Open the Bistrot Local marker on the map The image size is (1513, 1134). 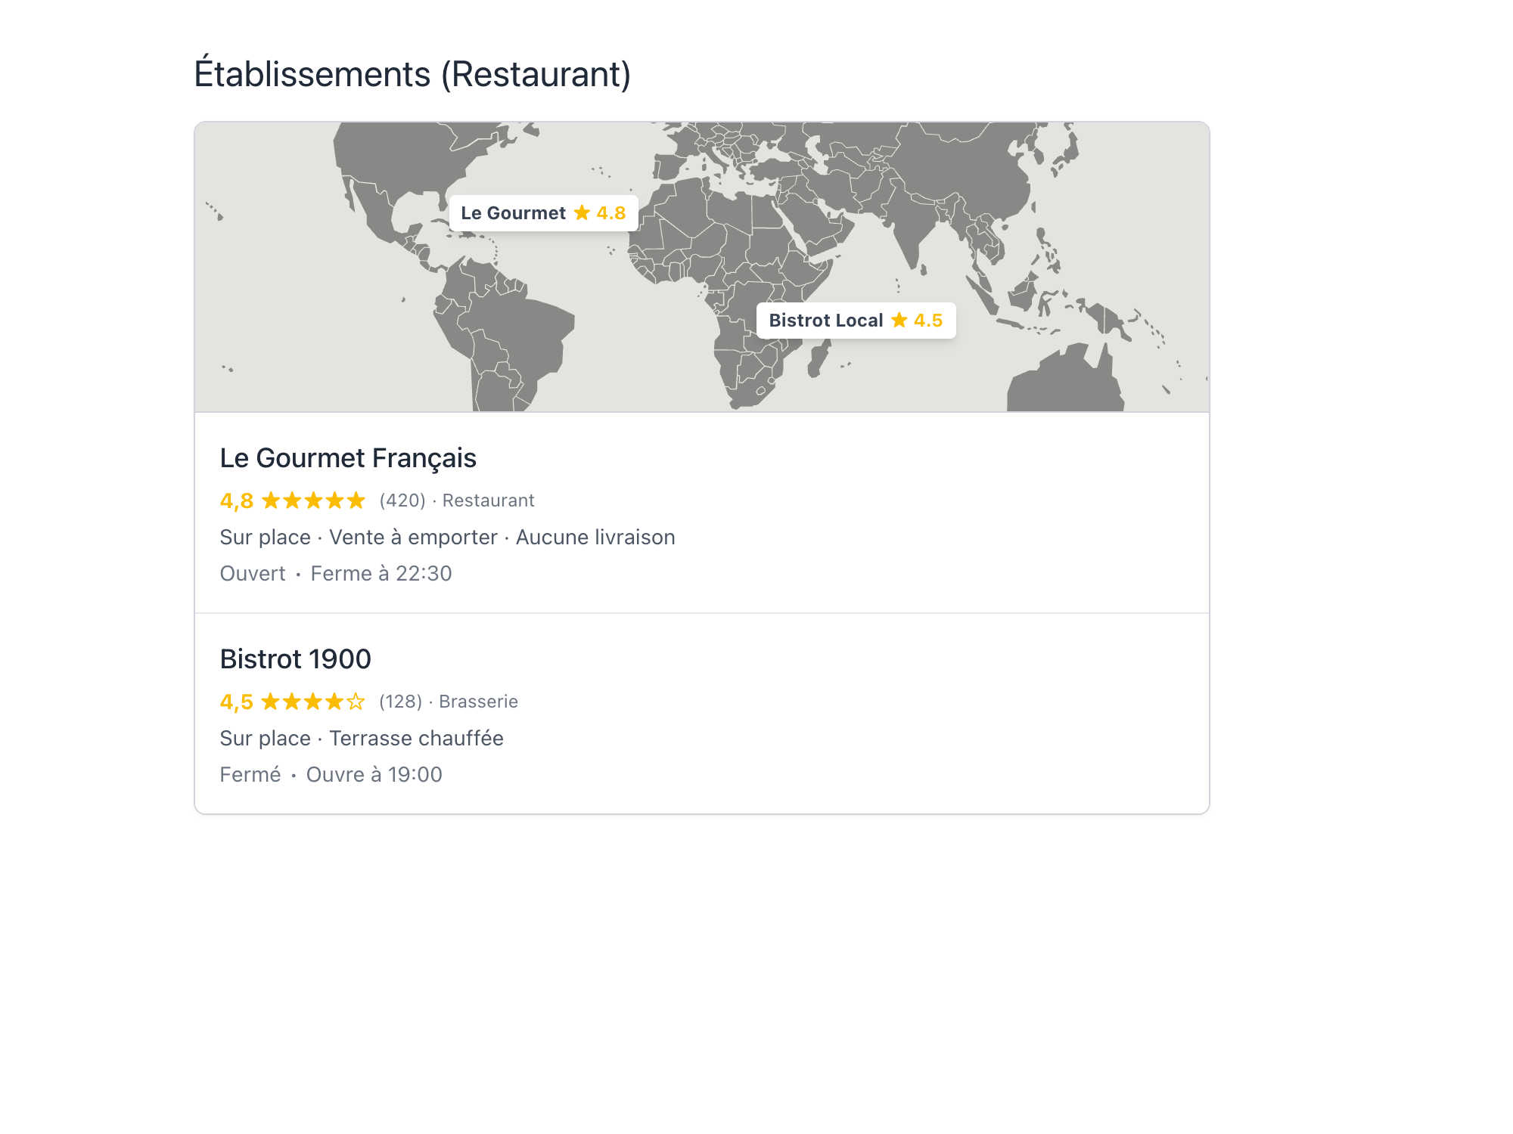tap(826, 321)
